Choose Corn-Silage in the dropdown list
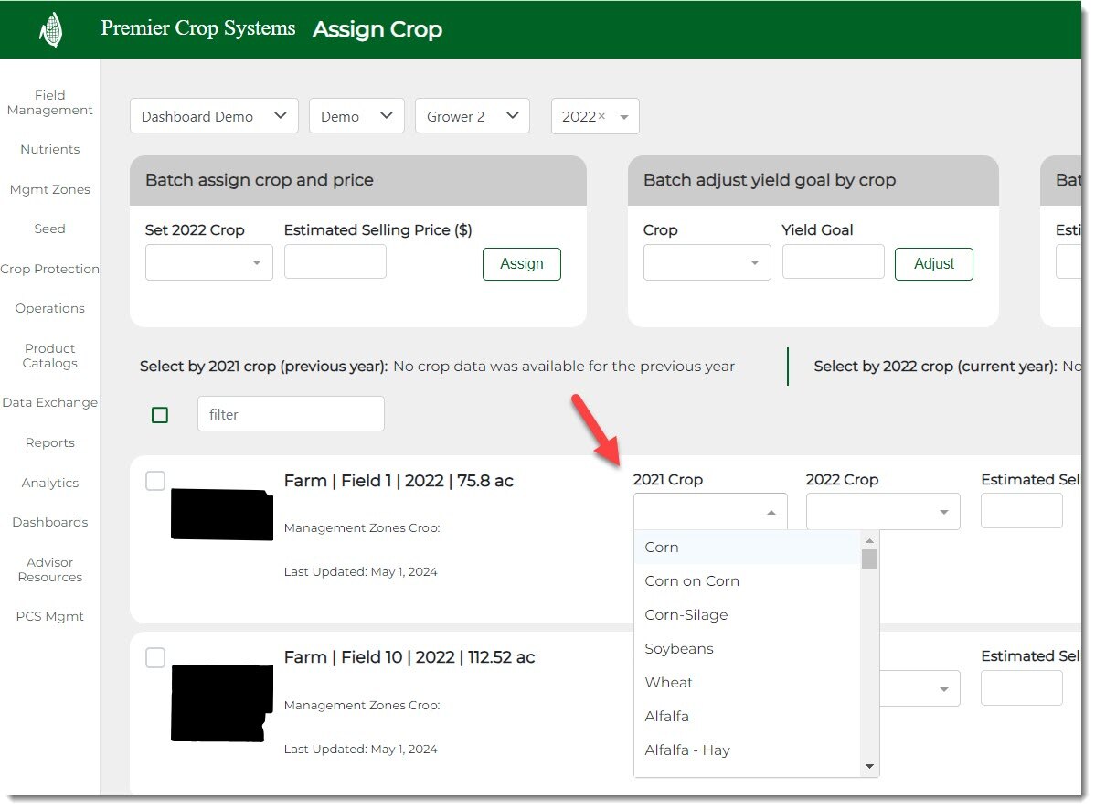The height and width of the screenshot is (809, 1095). pos(686,615)
